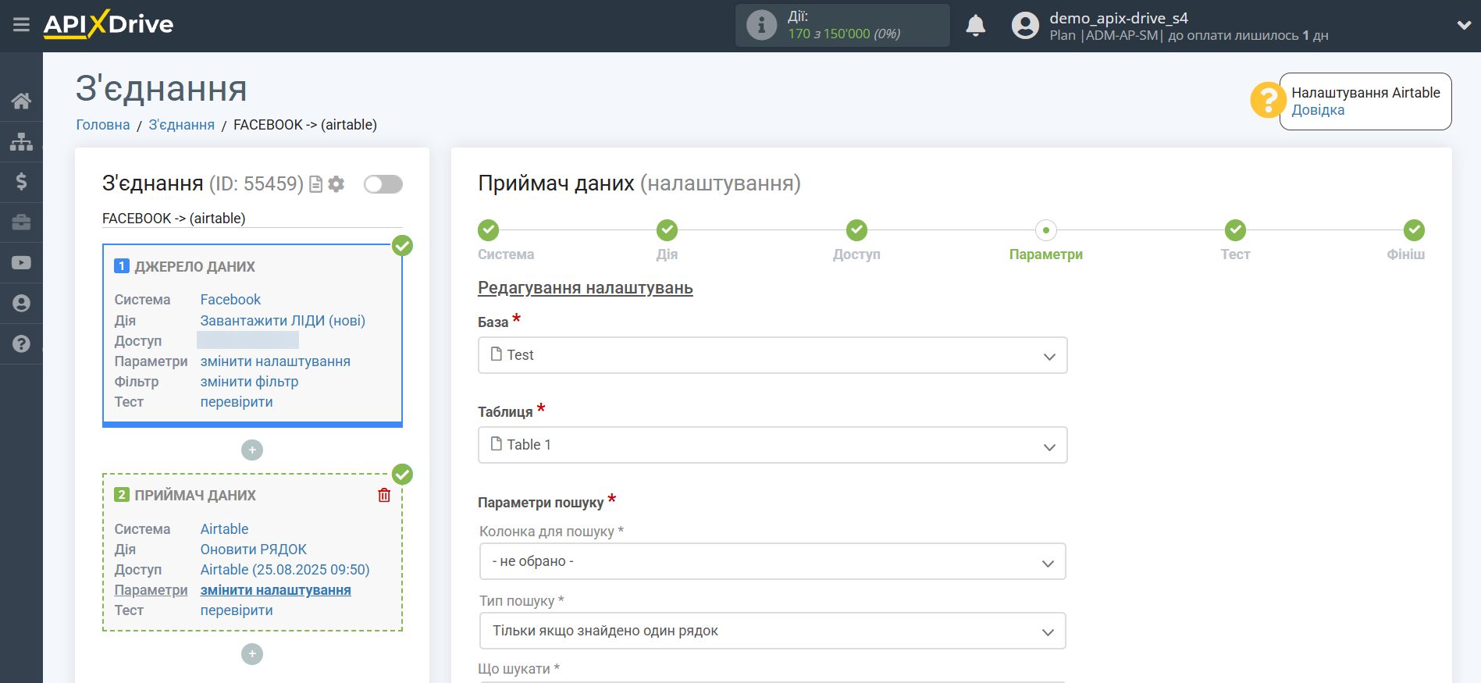Open the Колонка для пошуку dropdown
Image resolution: width=1481 pixels, height=683 pixels.
[x=771, y=562]
